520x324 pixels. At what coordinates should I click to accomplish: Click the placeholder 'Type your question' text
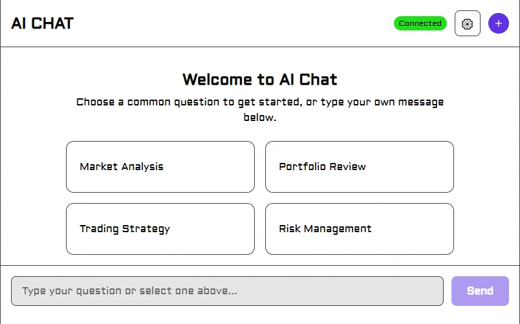click(129, 291)
